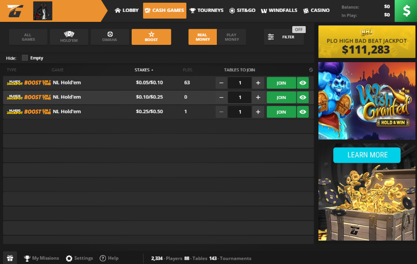Decrease tables for $0.25/$0.50 row

(x=221, y=112)
